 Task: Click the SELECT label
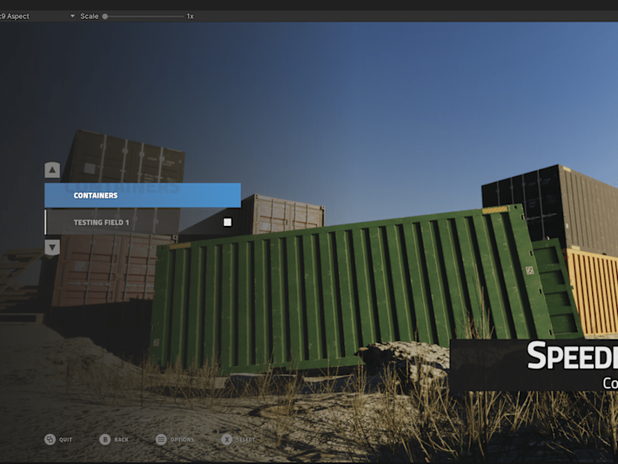[245, 440]
